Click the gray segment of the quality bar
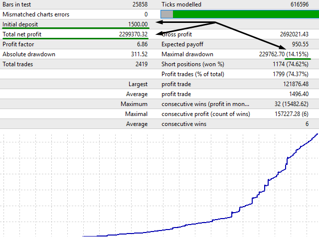Viewport: 319px width, 239px height. click(x=167, y=14)
